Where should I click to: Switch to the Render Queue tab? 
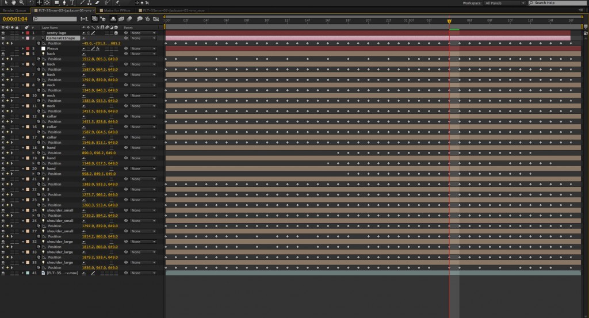pyautogui.click(x=13, y=10)
